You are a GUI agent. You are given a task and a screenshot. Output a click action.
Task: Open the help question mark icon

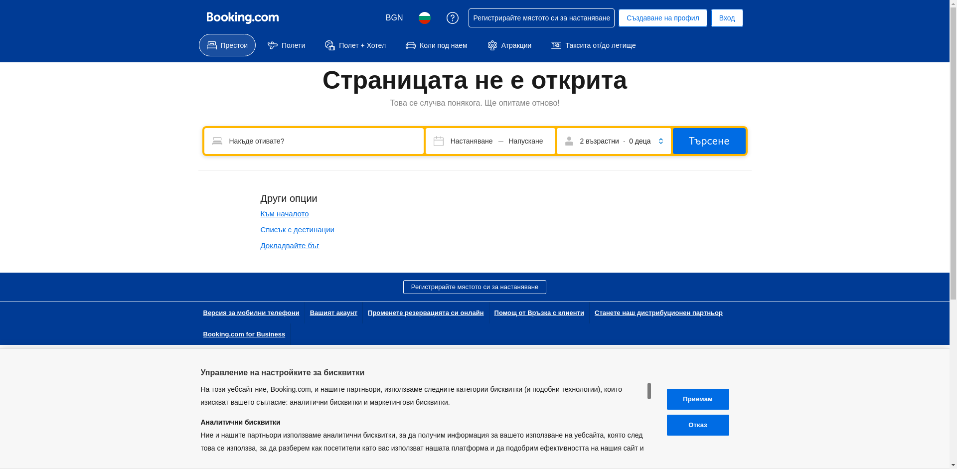click(452, 17)
